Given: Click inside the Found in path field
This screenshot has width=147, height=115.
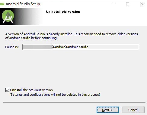Looking at the screenshot, I should [81, 47].
